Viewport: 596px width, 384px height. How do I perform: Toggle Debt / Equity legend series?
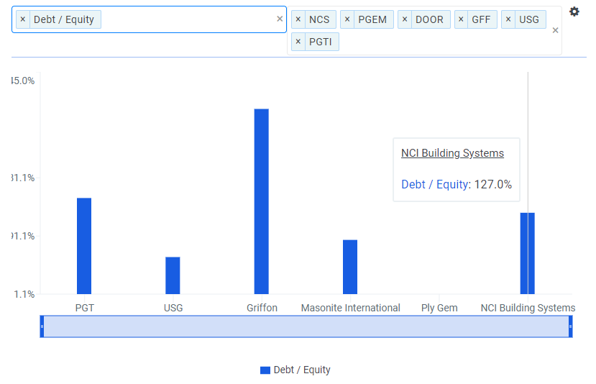(x=295, y=370)
